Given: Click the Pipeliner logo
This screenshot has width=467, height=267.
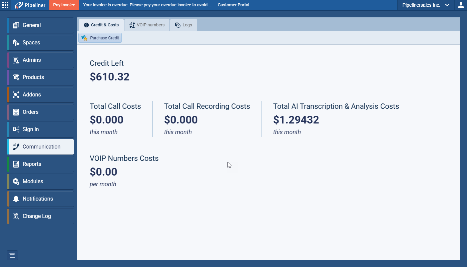Looking at the screenshot, I should tap(30, 5).
